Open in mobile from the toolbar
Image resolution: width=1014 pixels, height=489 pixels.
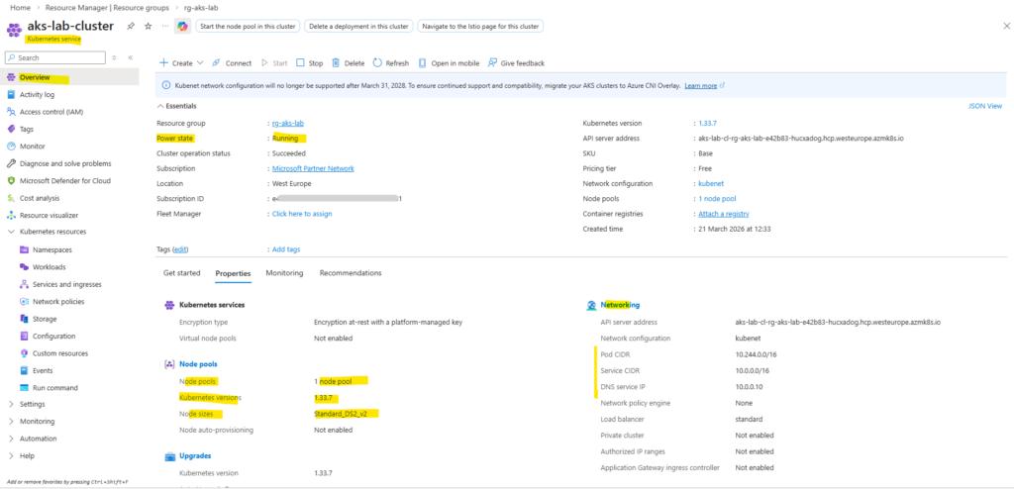click(448, 63)
